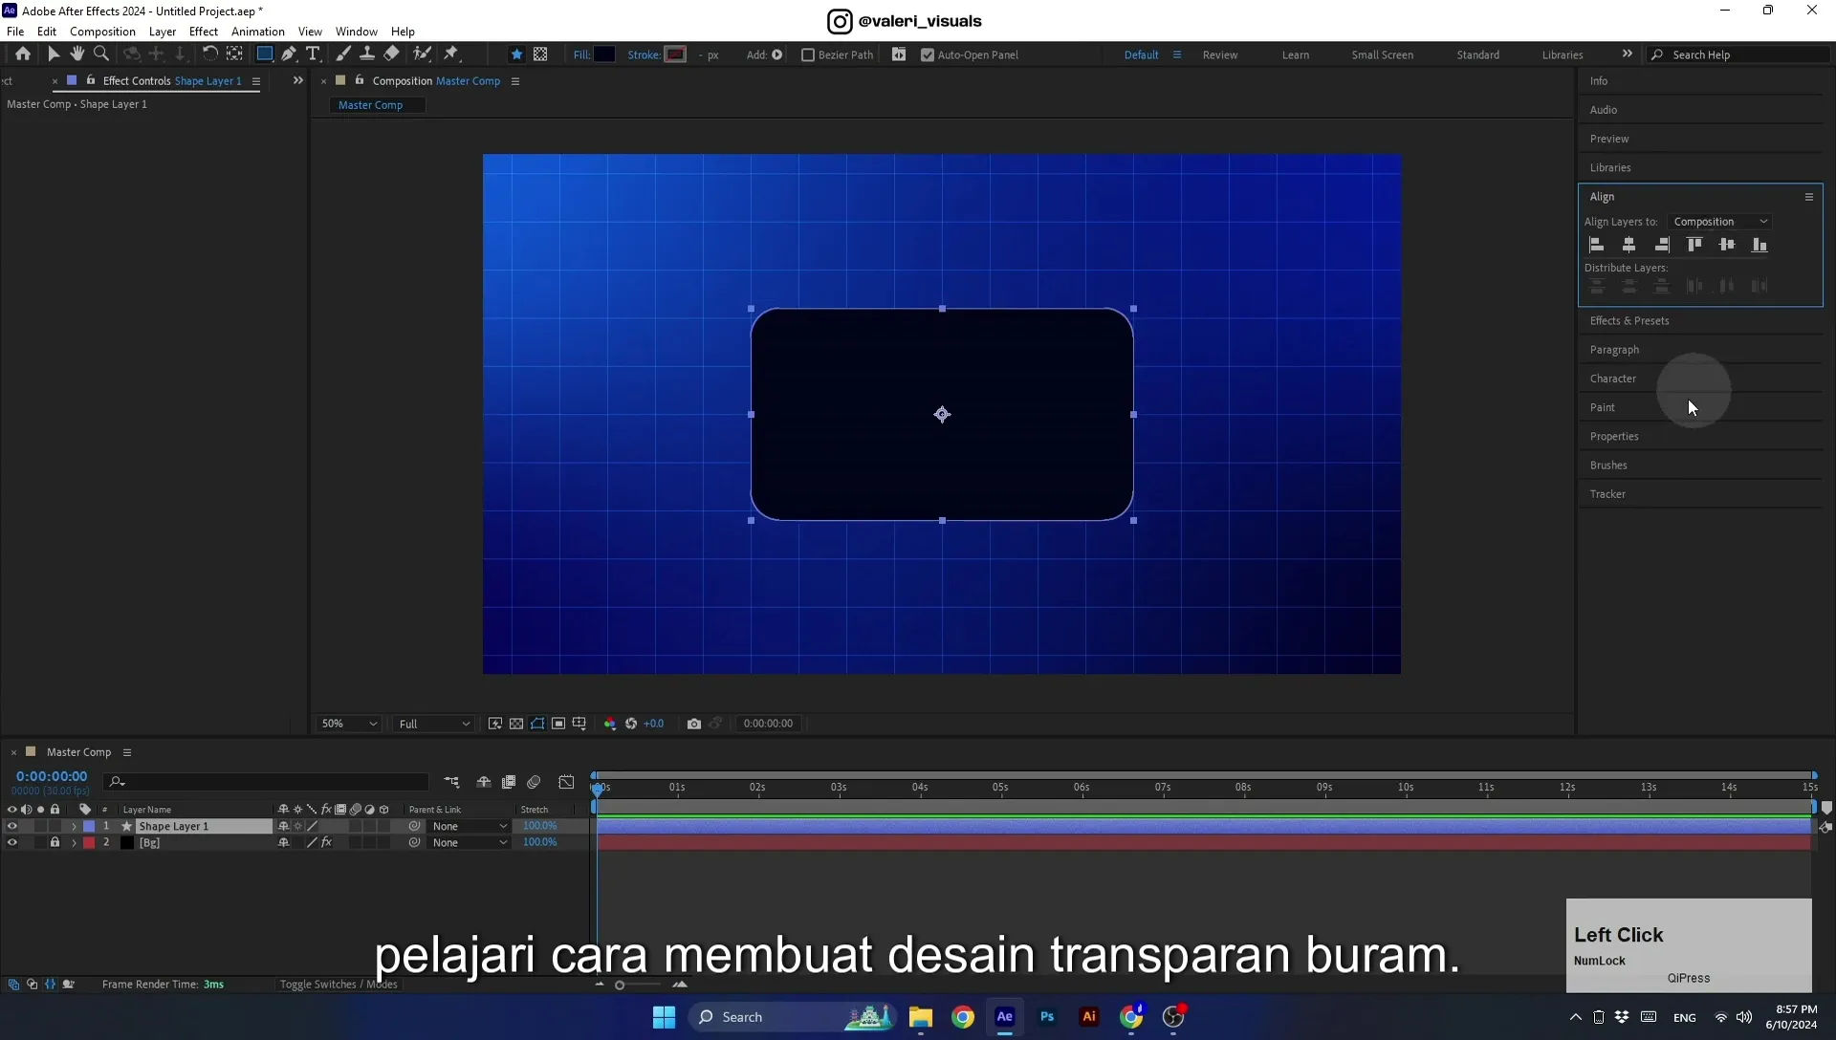Click the Home icon in toolbar

point(23,54)
